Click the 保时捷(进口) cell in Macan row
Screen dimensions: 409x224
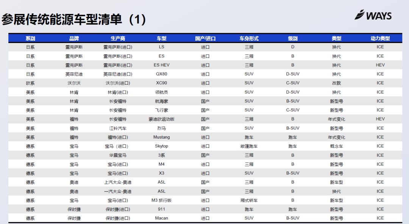click(x=118, y=218)
